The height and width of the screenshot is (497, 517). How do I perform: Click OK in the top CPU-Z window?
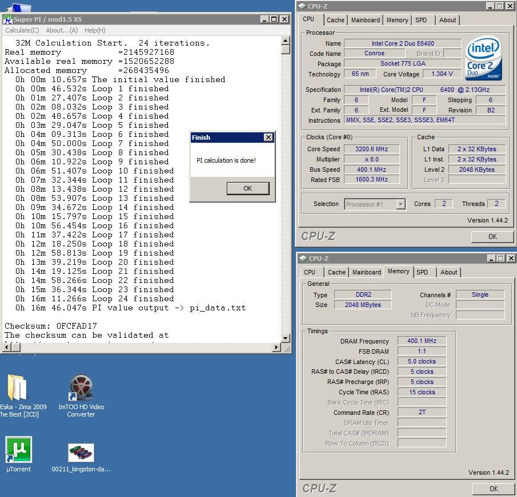[x=492, y=236]
